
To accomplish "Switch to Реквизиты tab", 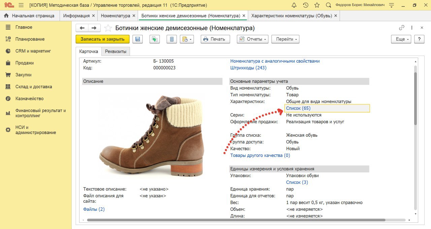I will pyautogui.click(x=115, y=52).
